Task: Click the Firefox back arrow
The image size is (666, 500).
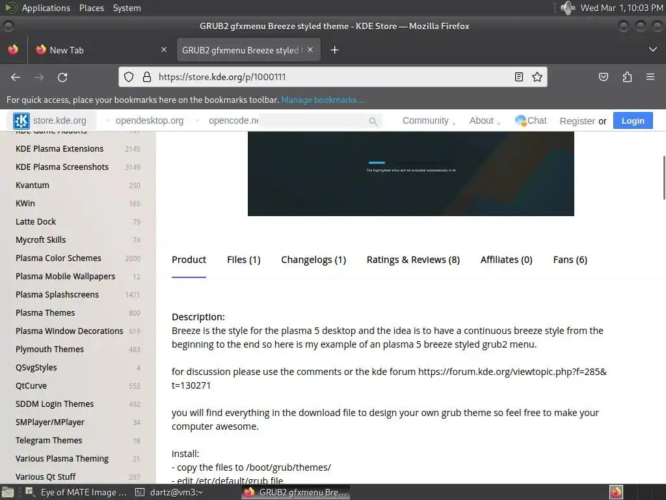Action: click(16, 77)
